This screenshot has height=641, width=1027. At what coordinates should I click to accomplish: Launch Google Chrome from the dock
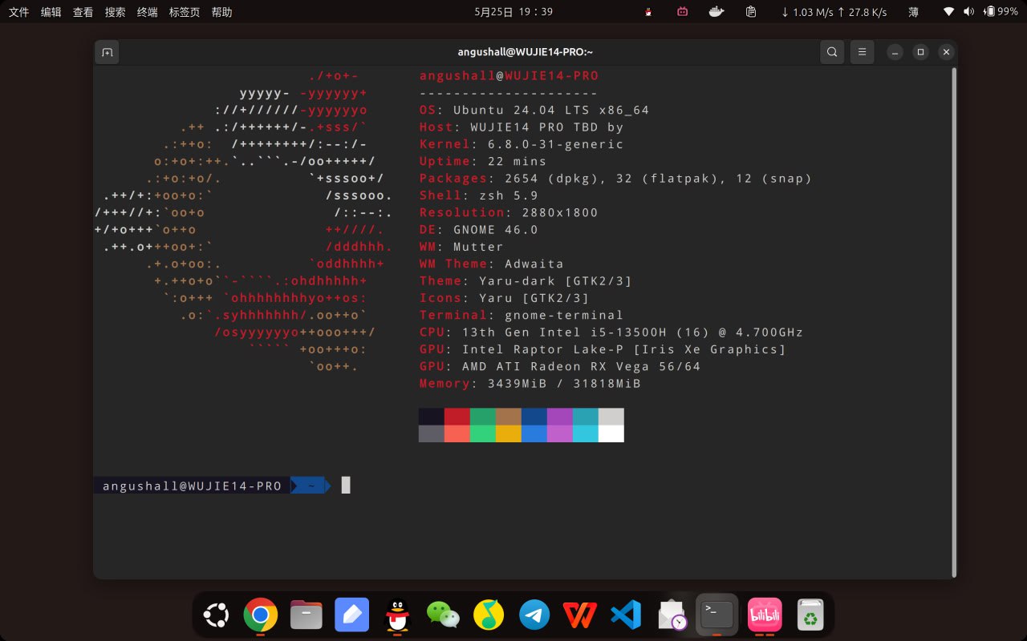[260, 615]
